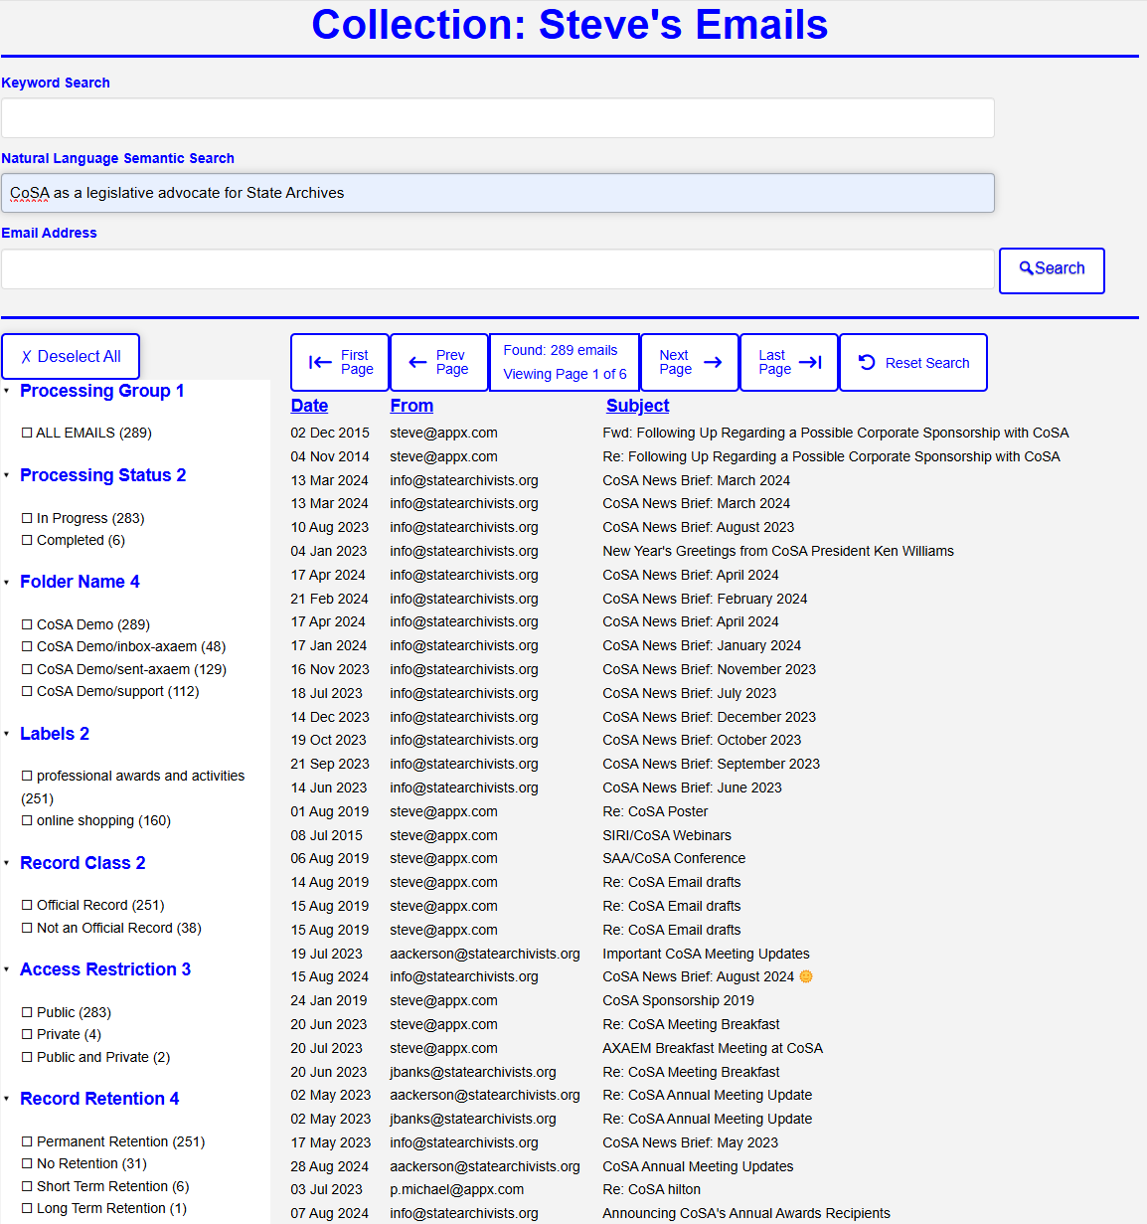1147x1224 pixels.
Task: Jump to the Last Page of results
Action: pyautogui.click(x=789, y=362)
